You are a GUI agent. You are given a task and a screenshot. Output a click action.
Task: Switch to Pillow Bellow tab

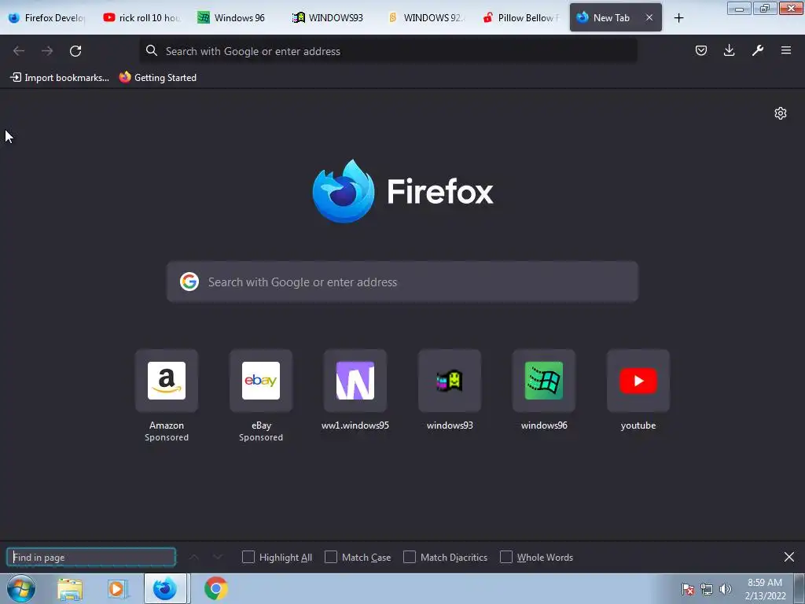click(x=520, y=18)
